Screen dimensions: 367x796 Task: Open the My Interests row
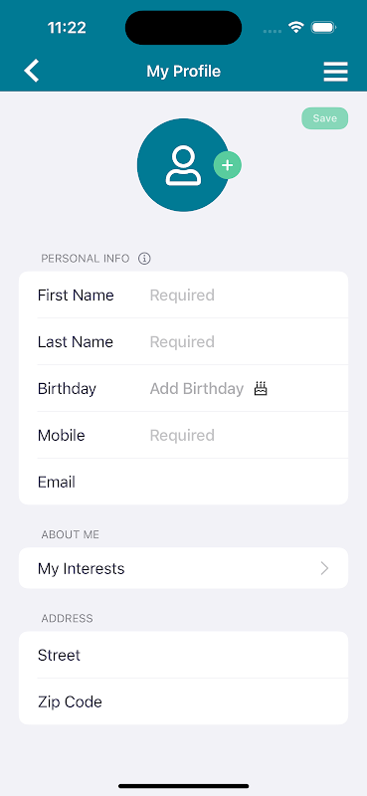(x=183, y=568)
